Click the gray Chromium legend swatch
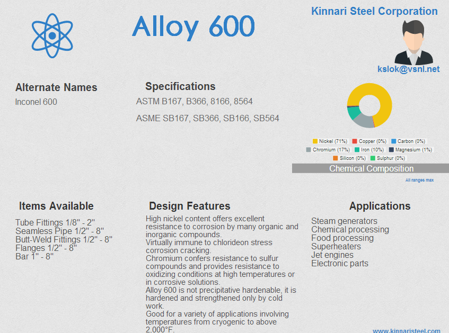 (309, 150)
